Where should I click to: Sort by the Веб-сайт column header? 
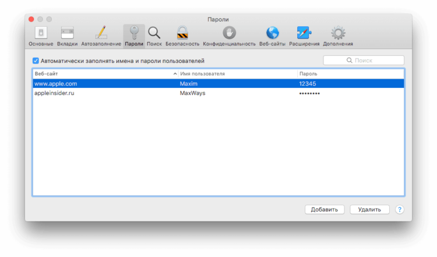105,74
